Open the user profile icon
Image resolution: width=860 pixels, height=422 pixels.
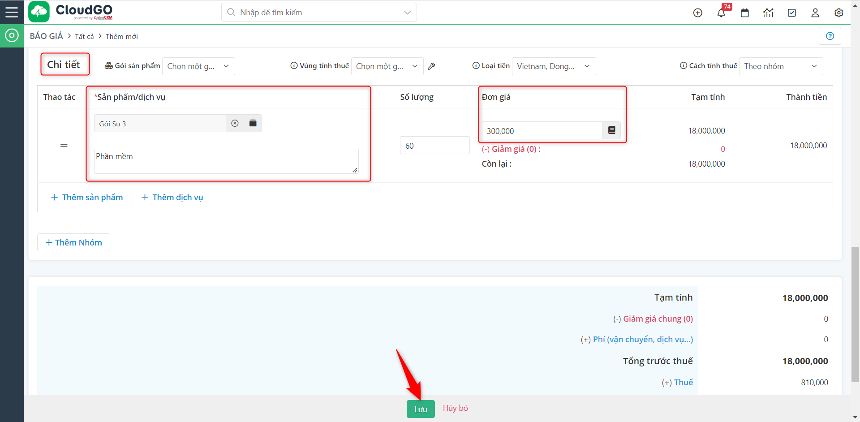click(x=815, y=13)
